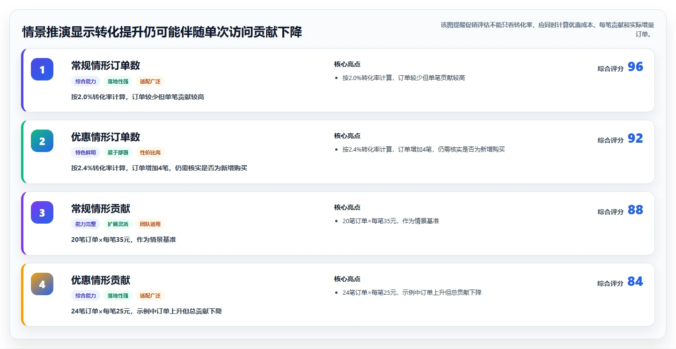
Task: Click the 综合评分 label beside 96
Action: coord(610,69)
